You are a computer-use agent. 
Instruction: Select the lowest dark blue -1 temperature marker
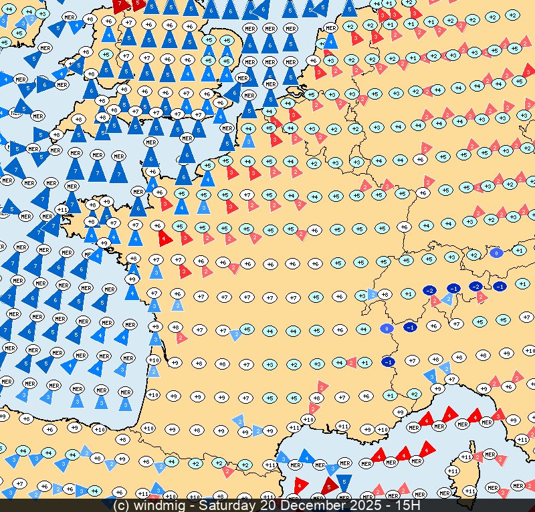(x=387, y=362)
